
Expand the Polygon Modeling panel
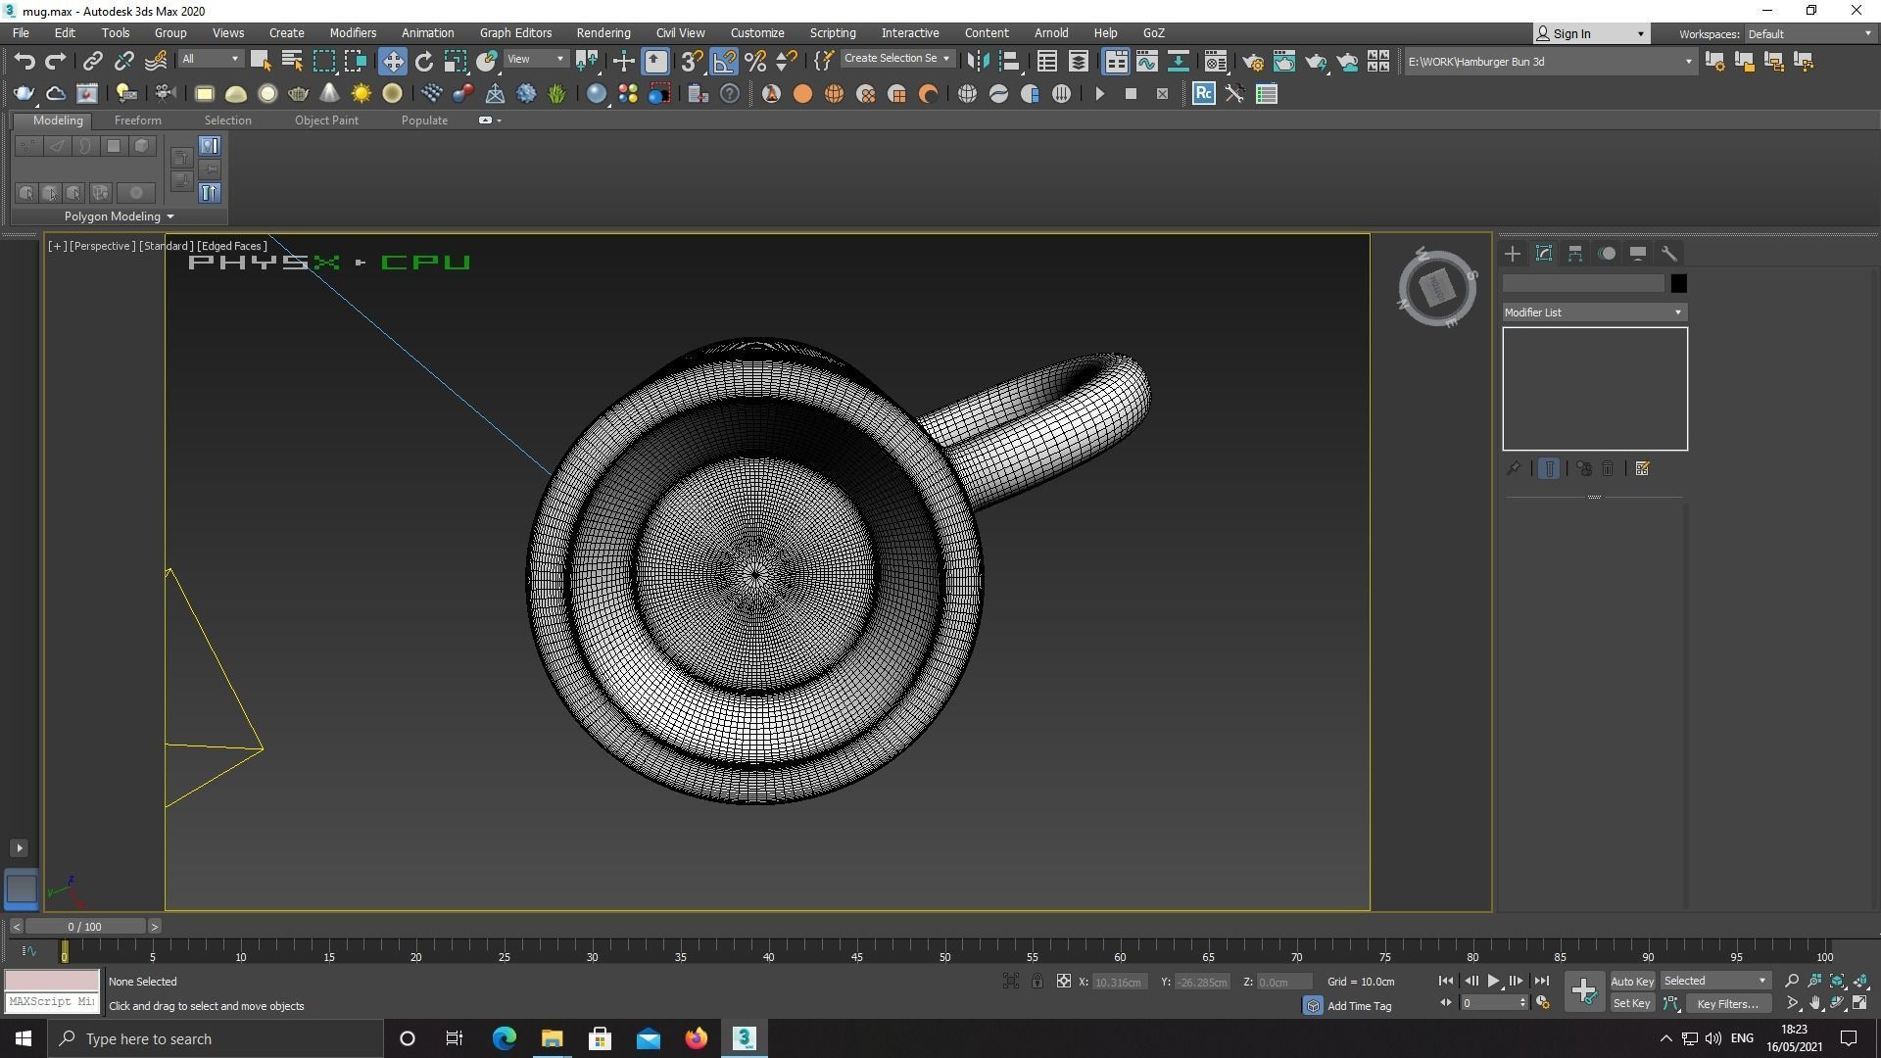[119, 216]
